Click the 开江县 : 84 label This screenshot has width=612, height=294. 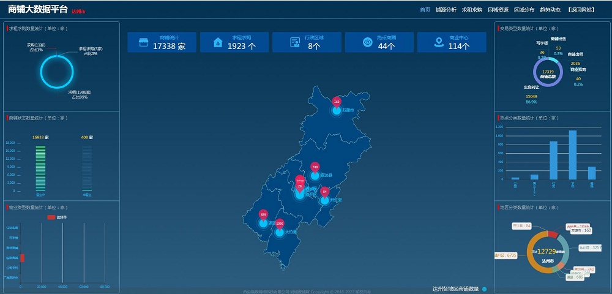(522, 225)
